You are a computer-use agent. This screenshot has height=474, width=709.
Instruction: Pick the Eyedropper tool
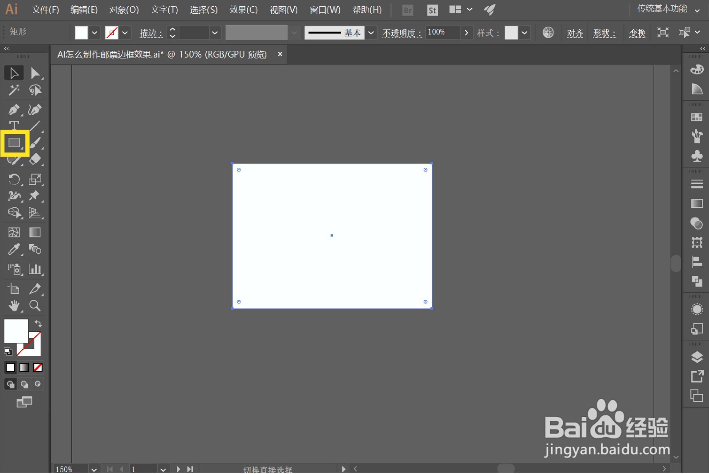click(14, 249)
